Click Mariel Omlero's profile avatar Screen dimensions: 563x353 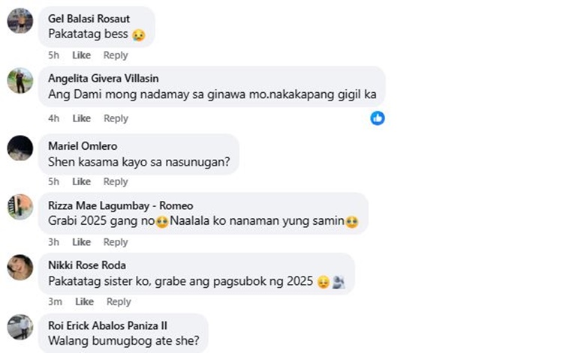point(20,148)
